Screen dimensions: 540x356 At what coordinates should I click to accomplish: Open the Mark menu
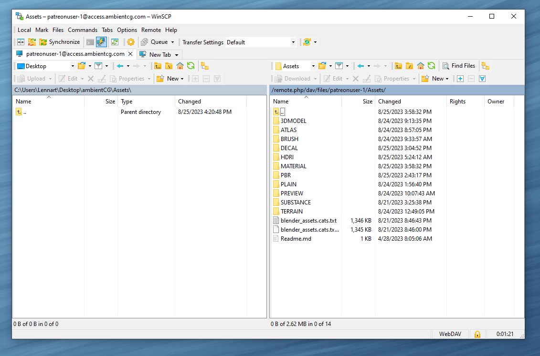tap(42, 30)
